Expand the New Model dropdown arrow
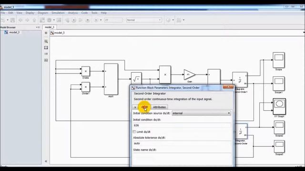 point(8,20)
